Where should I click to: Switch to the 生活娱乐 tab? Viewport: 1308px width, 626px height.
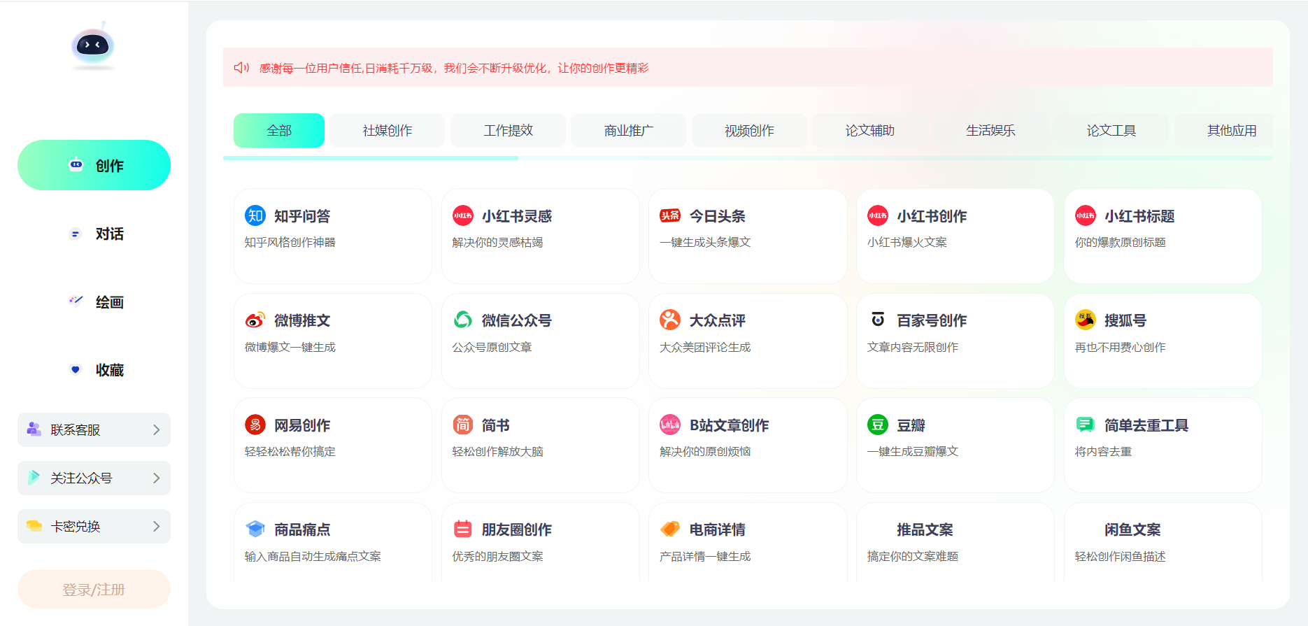point(990,130)
